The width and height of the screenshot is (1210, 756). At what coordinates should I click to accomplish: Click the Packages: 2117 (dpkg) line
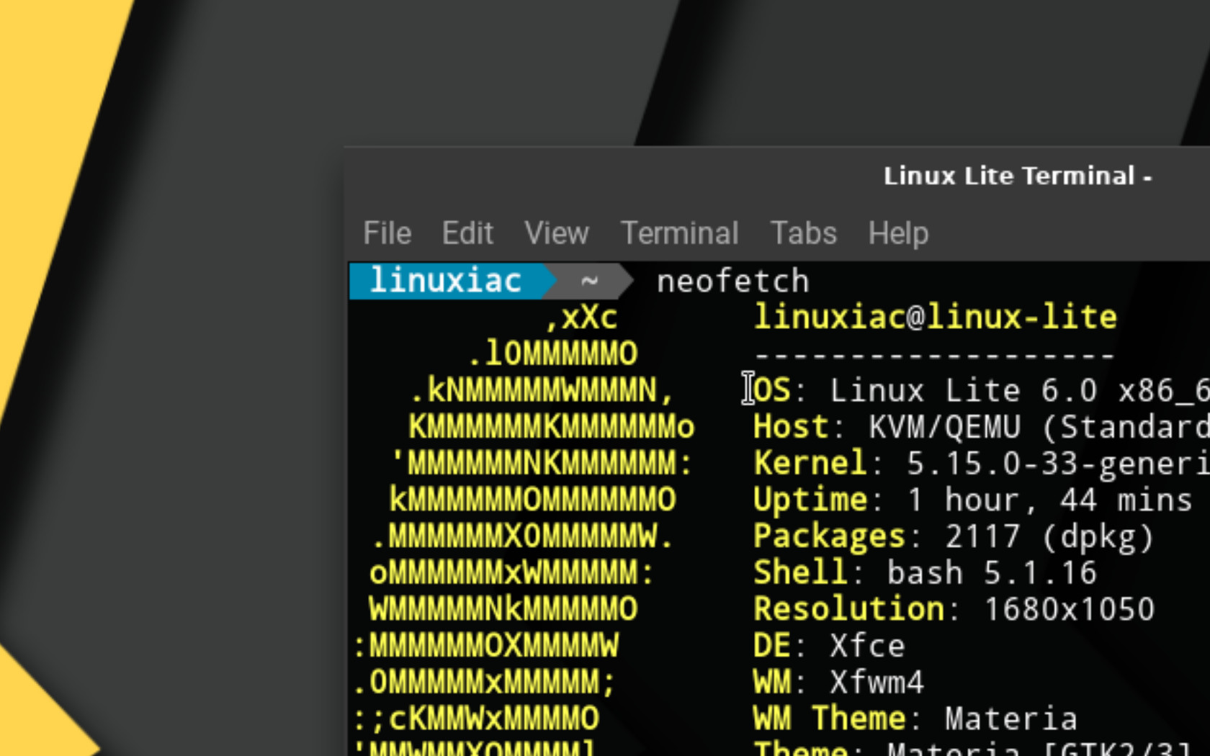(954, 537)
